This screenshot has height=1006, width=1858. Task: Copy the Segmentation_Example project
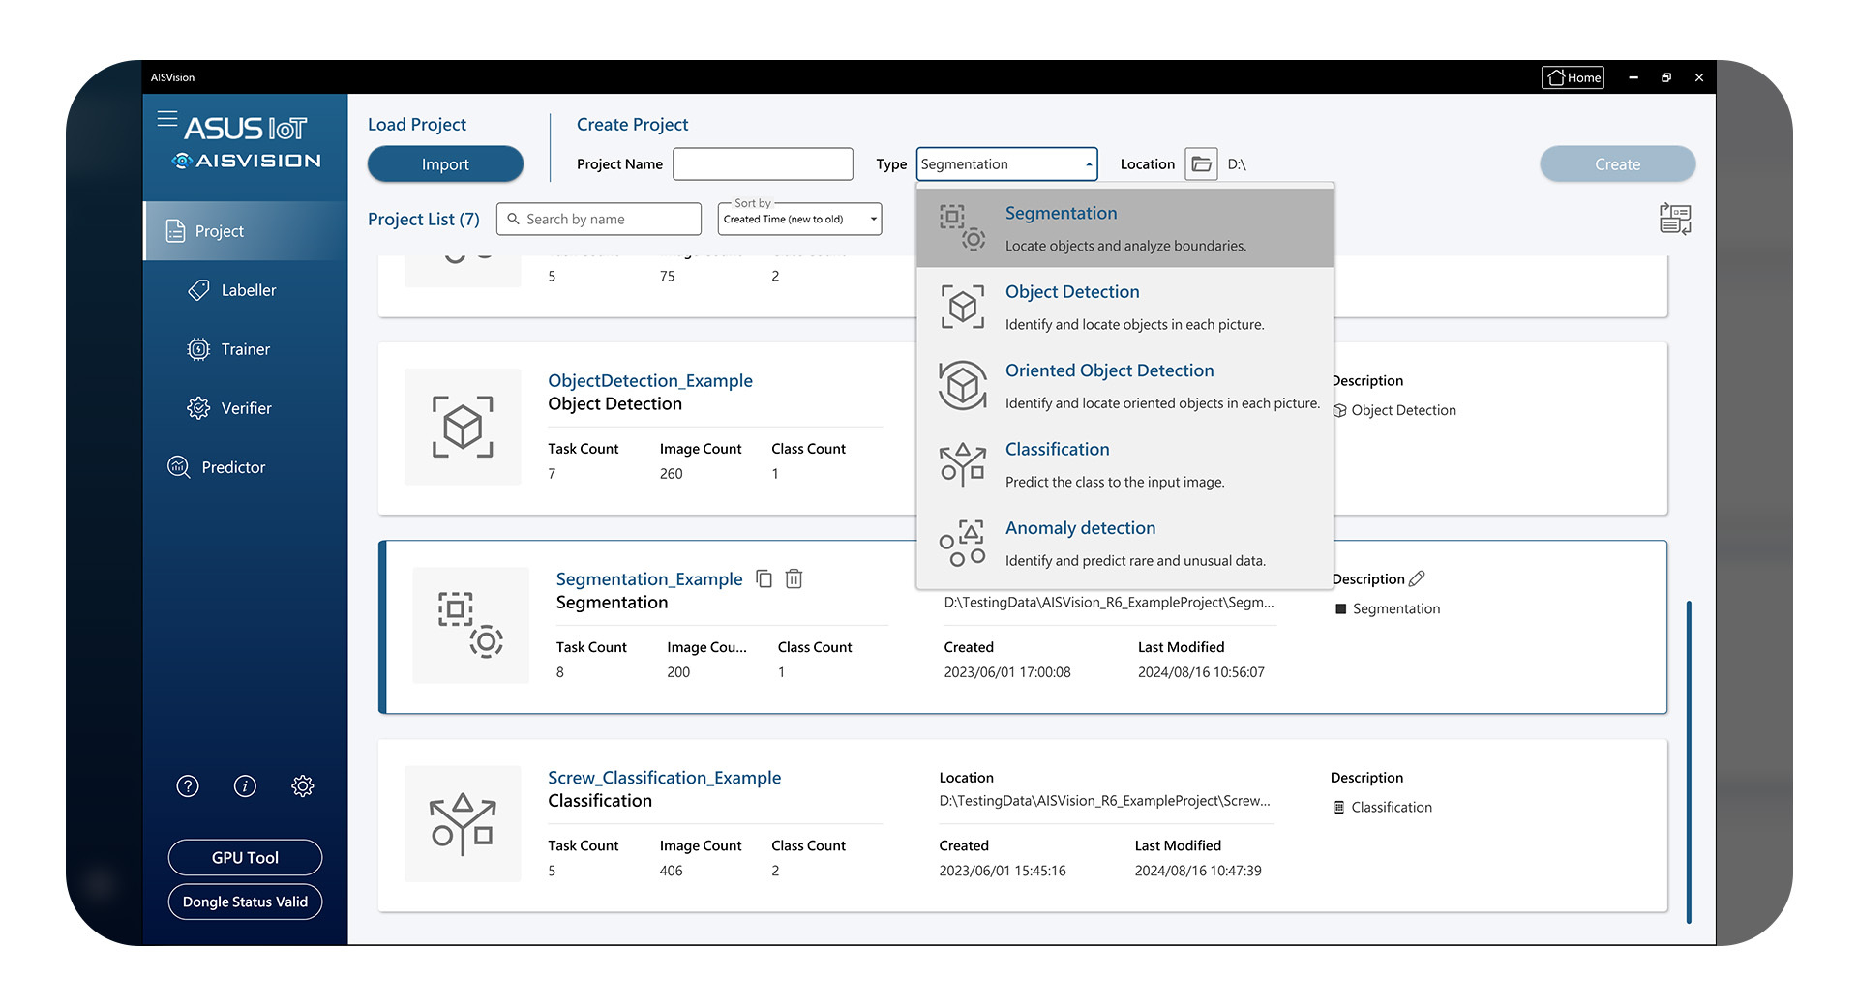click(764, 578)
